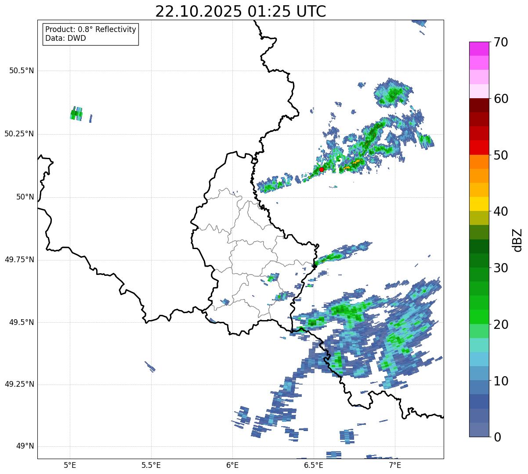This screenshot has height=474, width=528.
Task: Click the 6°E longitude label
Action: [x=232, y=465]
